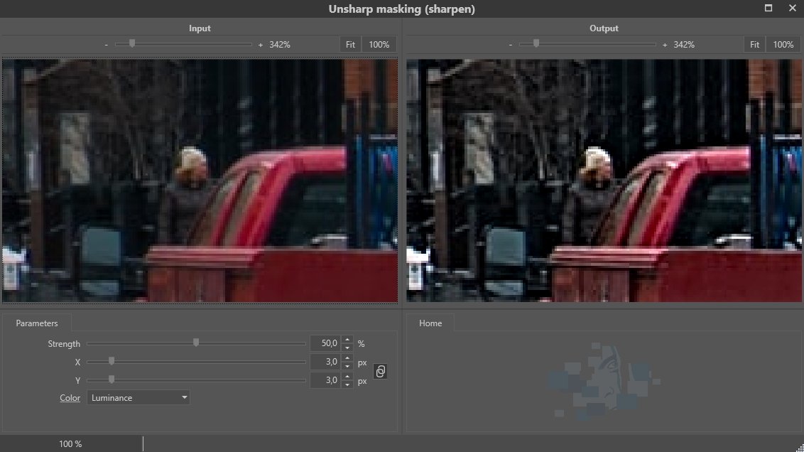Click the Output zoom in plus button

tap(665, 45)
